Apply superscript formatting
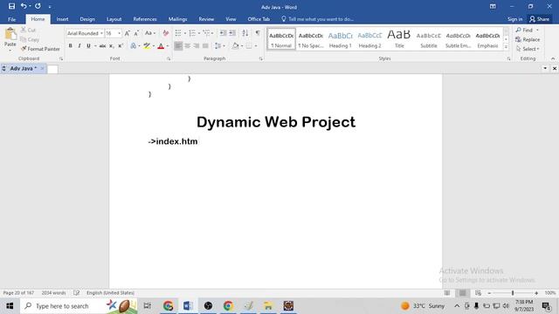The image size is (559, 314). [x=121, y=46]
